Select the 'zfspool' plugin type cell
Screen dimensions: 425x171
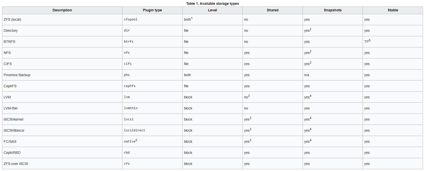152,19
